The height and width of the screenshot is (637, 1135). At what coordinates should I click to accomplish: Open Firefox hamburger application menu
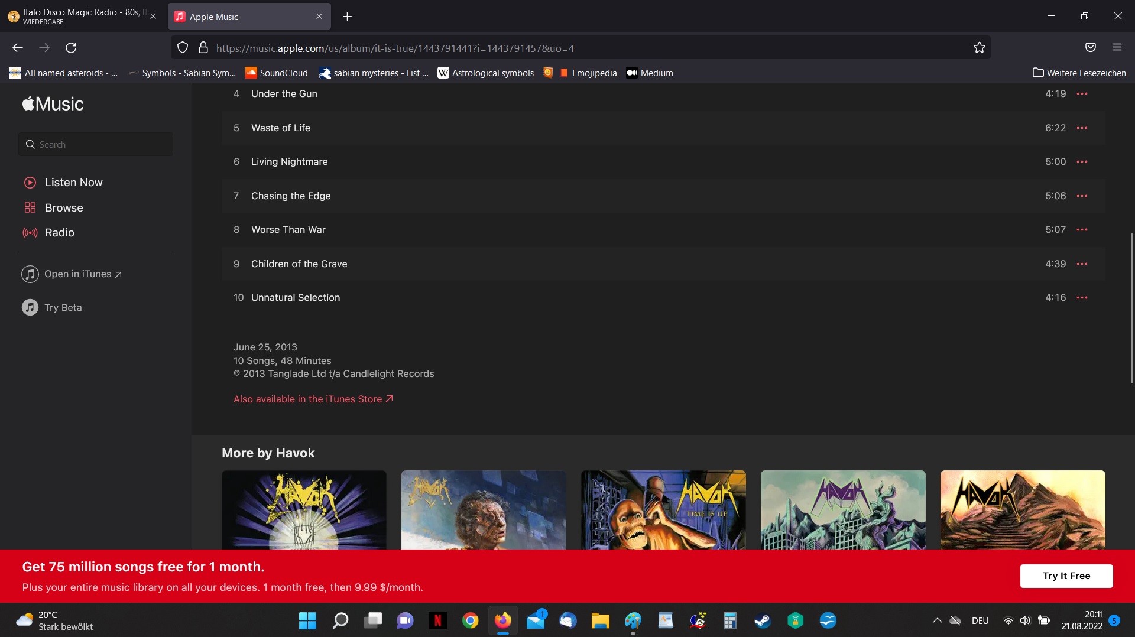coord(1117,48)
